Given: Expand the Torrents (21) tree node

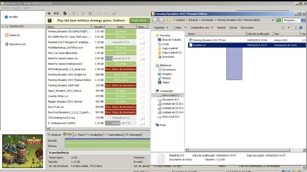Looking at the screenshot, I should pyautogui.click(x=3, y=26).
